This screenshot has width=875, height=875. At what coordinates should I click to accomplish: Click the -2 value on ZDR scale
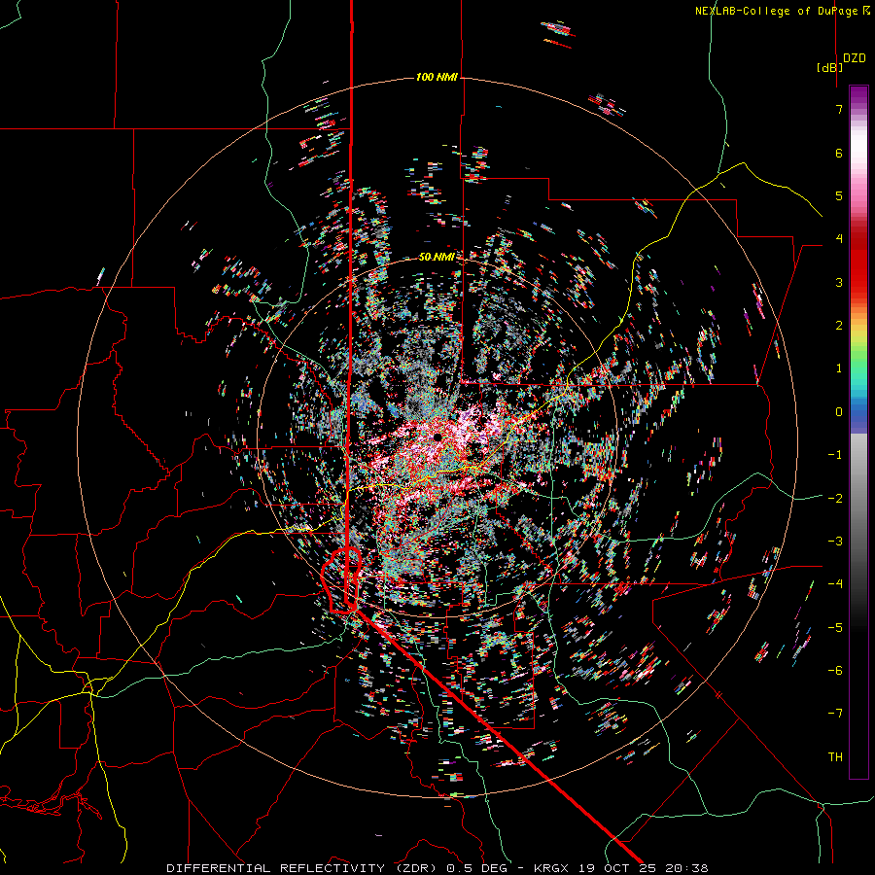point(835,499)
